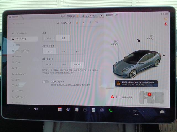Open the ディスプレイ settings menu
Image resolution: width=177 pixels, height=132 pixels.
point(19,74)
